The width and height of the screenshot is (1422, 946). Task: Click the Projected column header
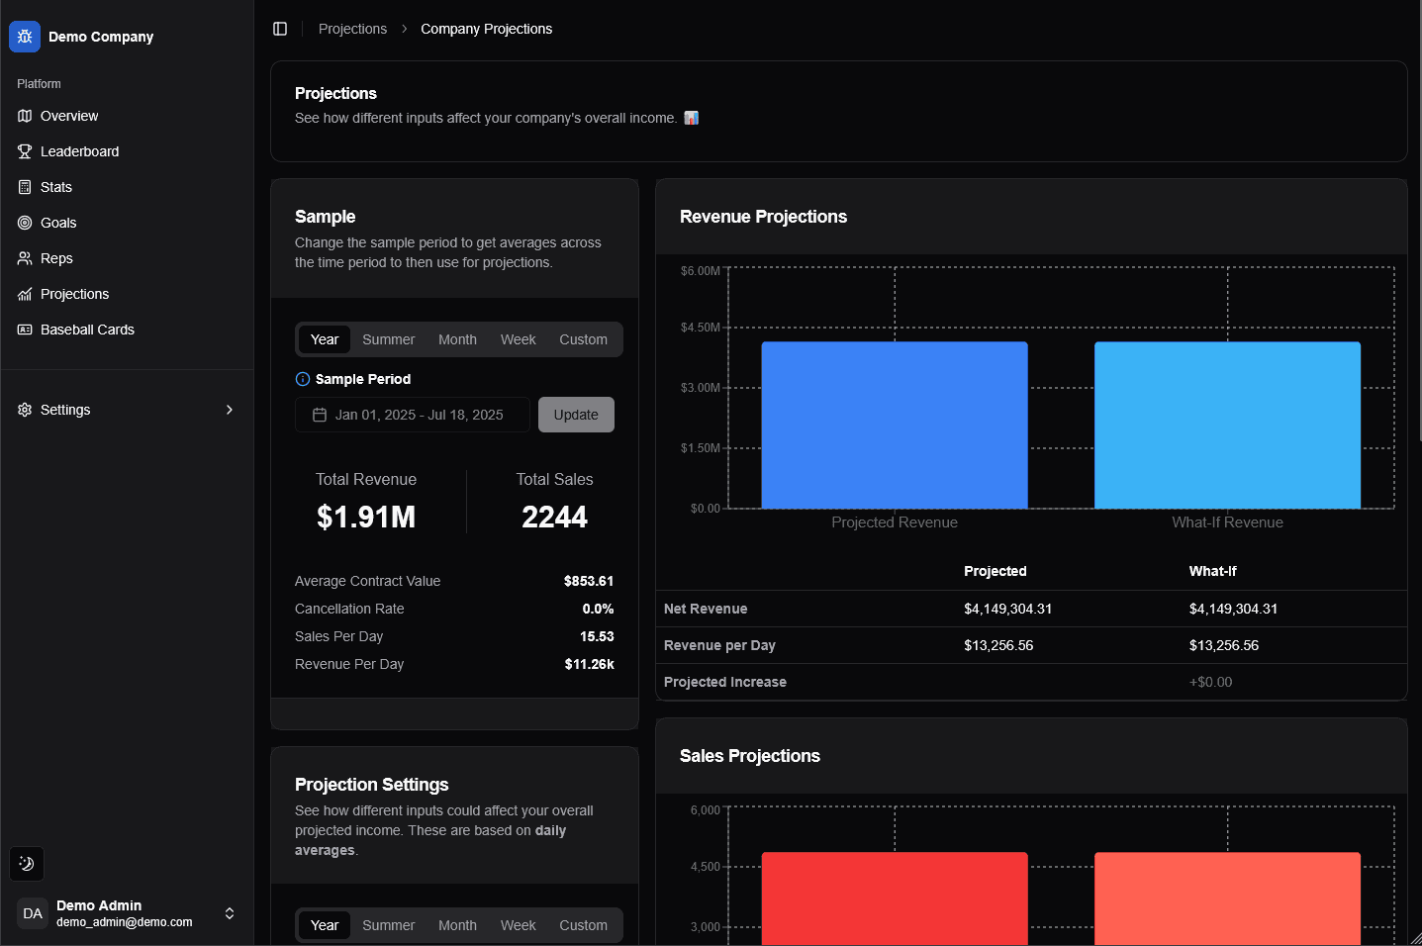click(995, 571)
